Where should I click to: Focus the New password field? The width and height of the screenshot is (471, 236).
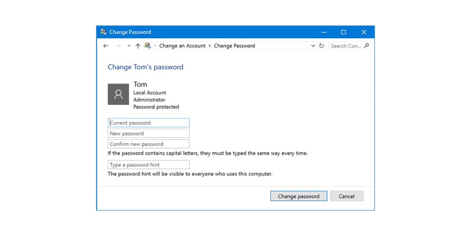[148, 133]
